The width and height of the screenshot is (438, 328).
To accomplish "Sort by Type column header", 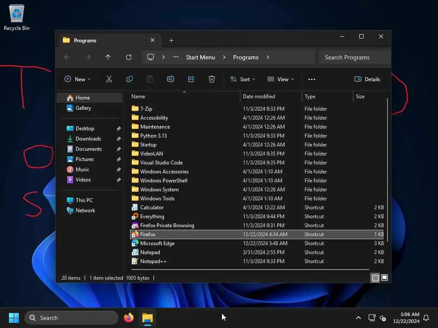I will click(x=327, y=97).
